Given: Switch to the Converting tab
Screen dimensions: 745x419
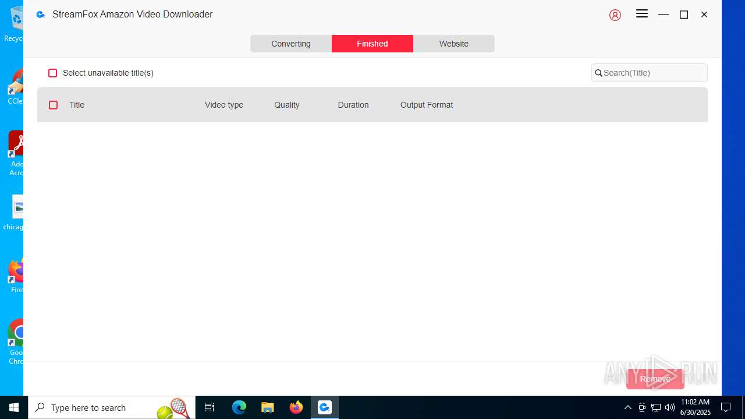Looking at the screenshot, I should [291, 44].
